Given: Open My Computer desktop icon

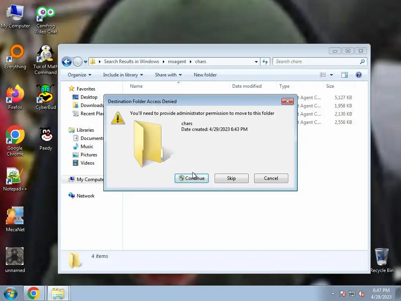Looking at the screenshot, I should coord(15,16).
